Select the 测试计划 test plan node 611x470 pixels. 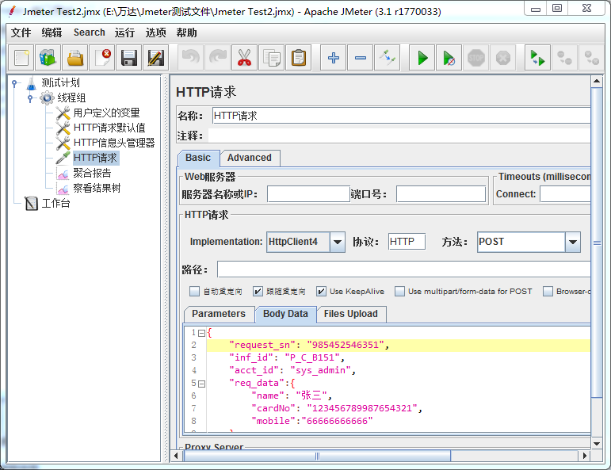point(60,82)
